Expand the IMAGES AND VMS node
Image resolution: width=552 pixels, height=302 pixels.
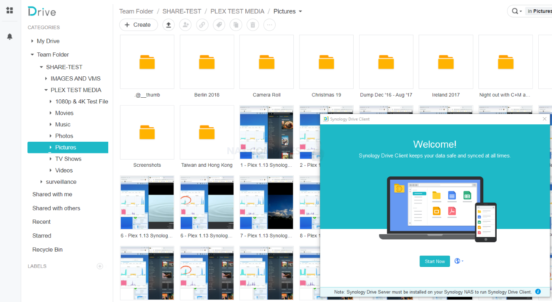(46, 79)
